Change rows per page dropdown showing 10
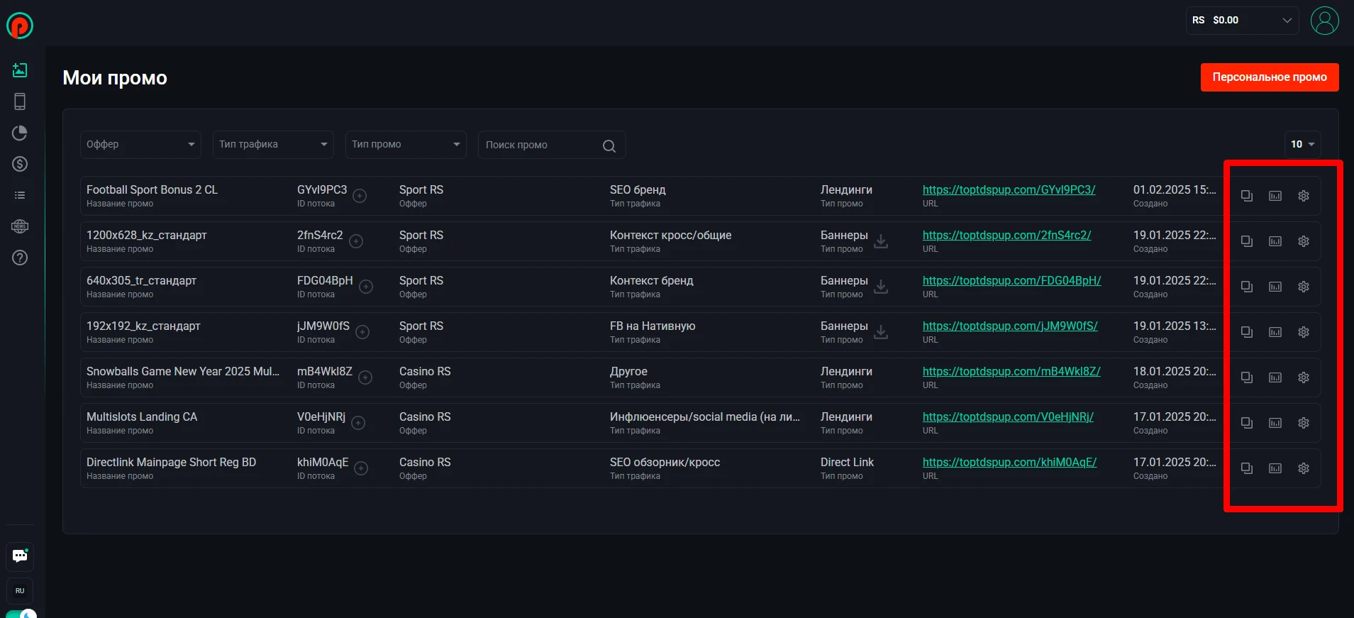Image resolution: width=1354 pixels, height=618 pixels. [x=1303, y=144]
